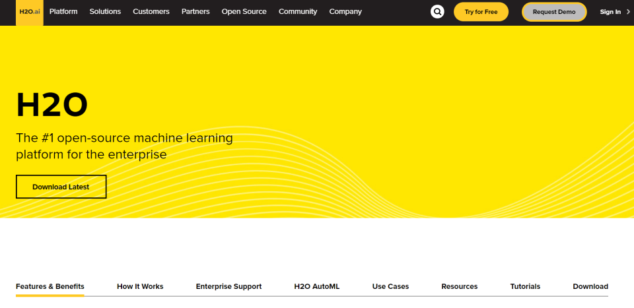Image resolution: width=634 pixels, height=308 pixels.
Task: Switch to the How It Works tab
Action: (140, 287)
